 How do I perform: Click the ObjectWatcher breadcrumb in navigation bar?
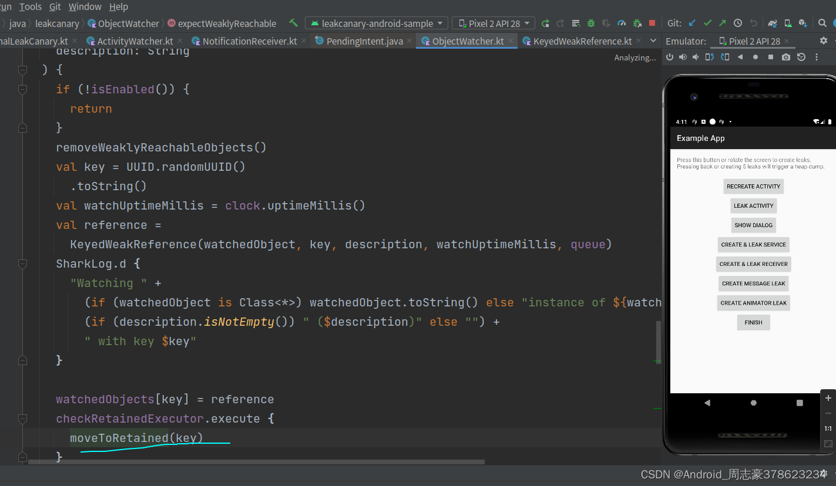click(x=123, y=23)
